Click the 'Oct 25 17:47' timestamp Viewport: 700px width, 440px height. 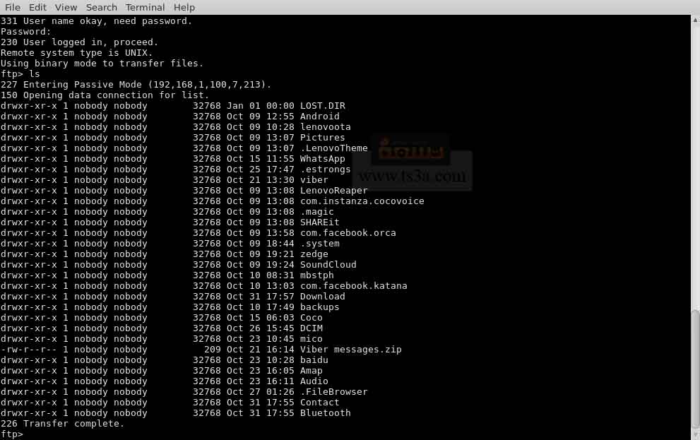(260, 170)
